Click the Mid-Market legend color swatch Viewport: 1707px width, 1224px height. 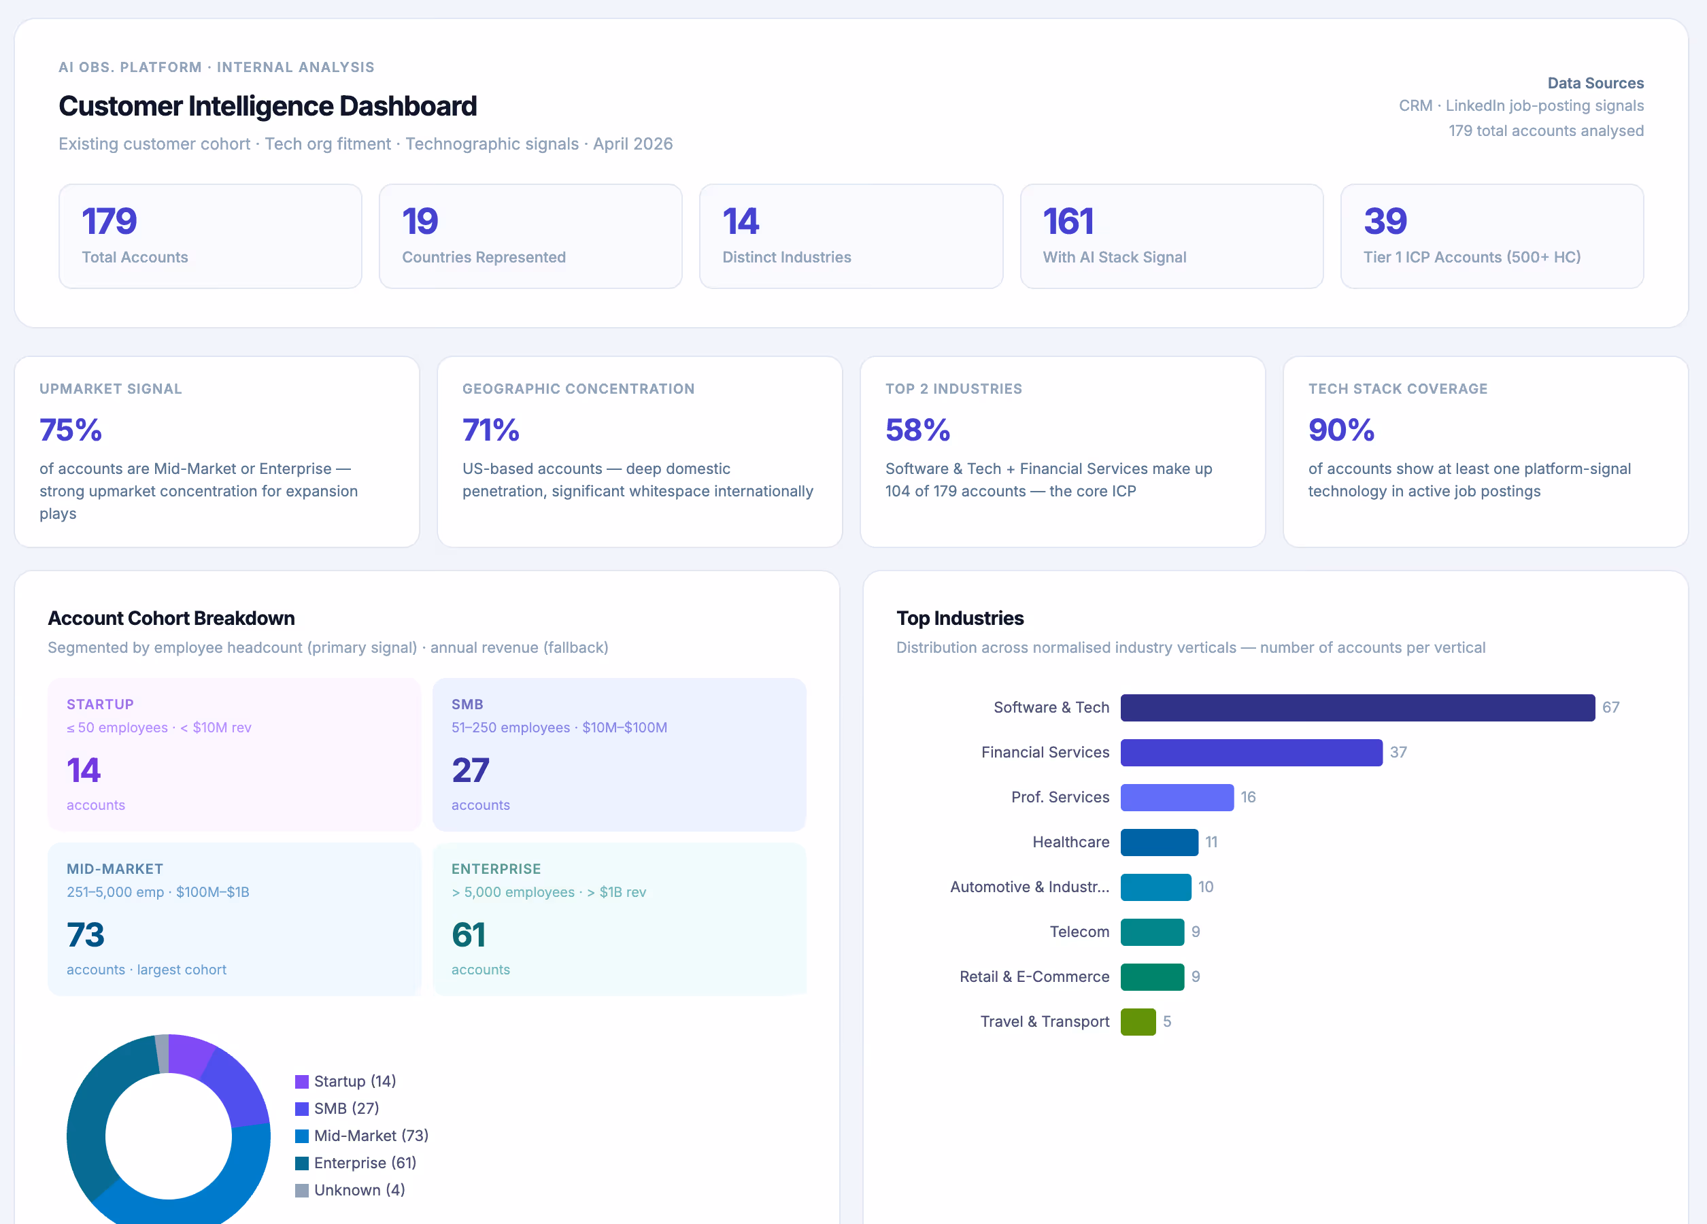coord(302,1136)
